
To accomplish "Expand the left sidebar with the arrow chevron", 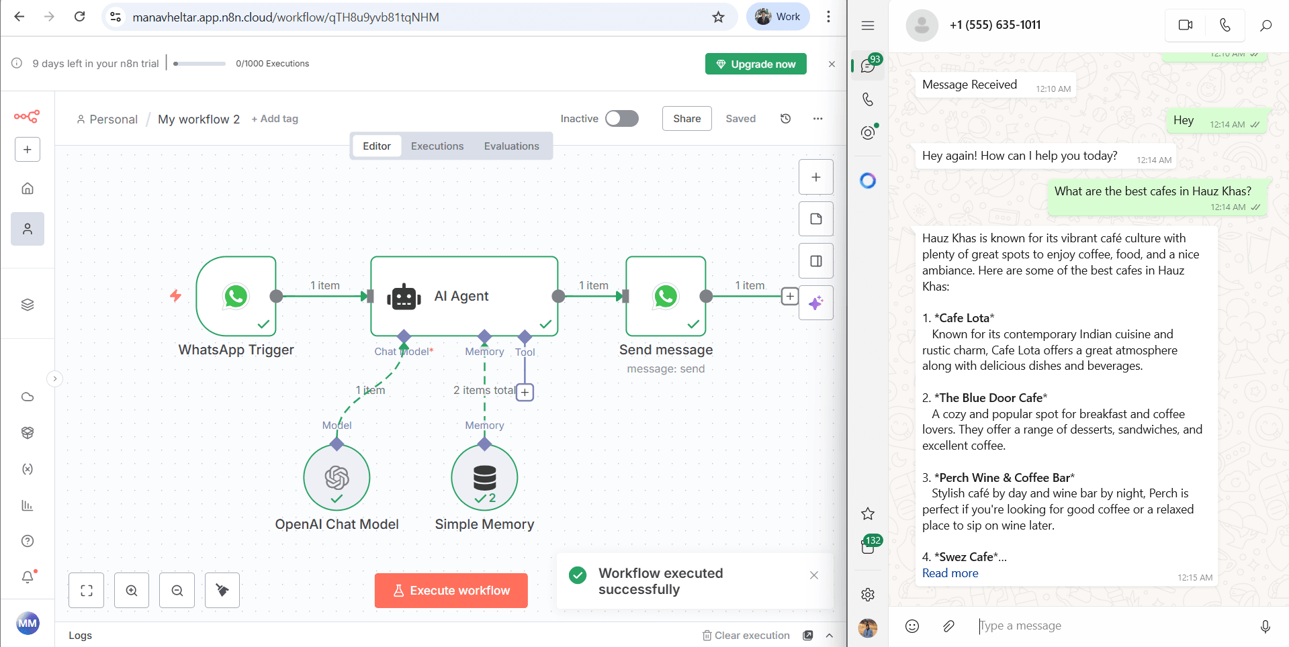I will (54, 379).
